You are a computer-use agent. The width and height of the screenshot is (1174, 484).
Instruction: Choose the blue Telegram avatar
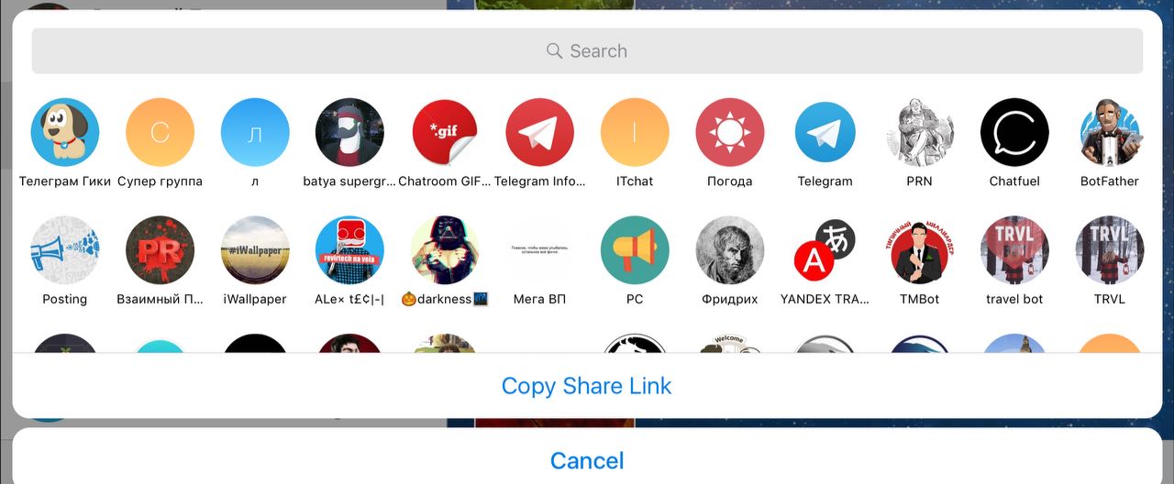tap(825, 132)
